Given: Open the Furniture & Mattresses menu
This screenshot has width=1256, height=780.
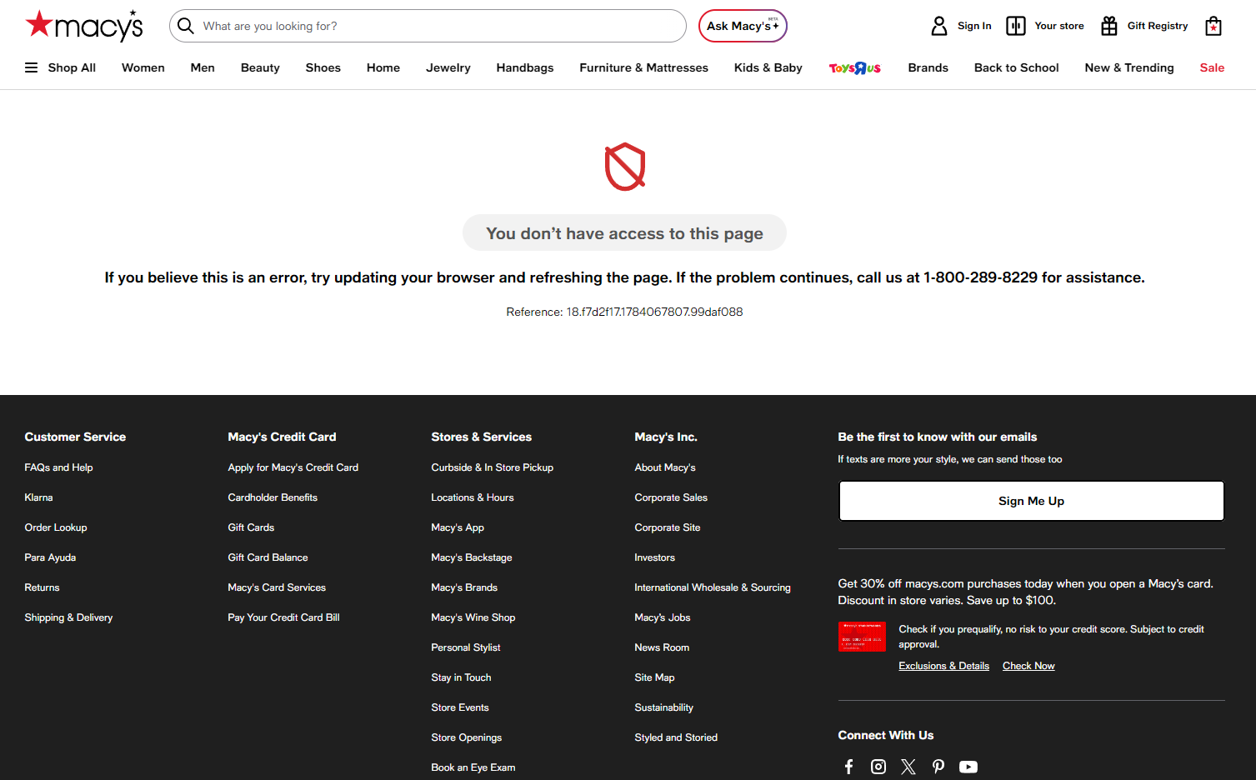Looking at the screenshot, I should pyautogui.click(x=643, y=67).
